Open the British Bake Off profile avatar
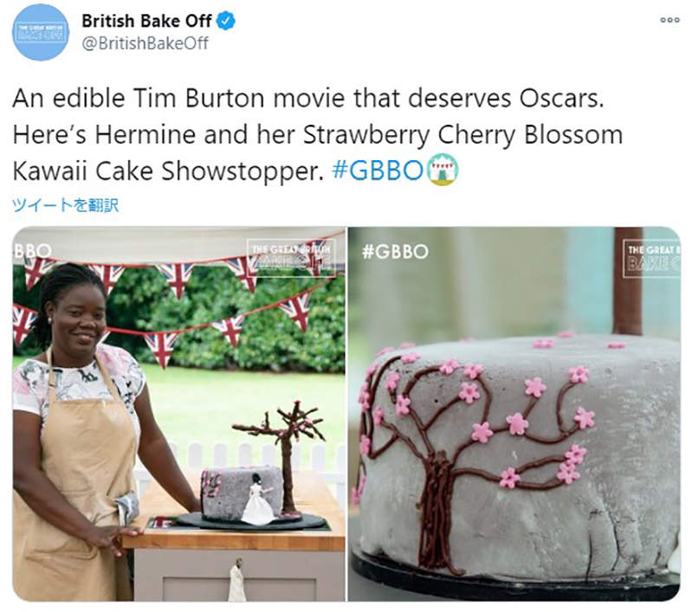 pos(40,32)
